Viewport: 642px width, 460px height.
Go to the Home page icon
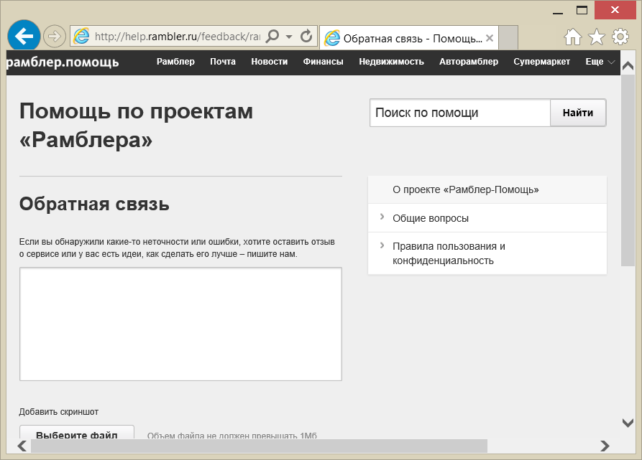pyautogui.click(x=573, y=37)
